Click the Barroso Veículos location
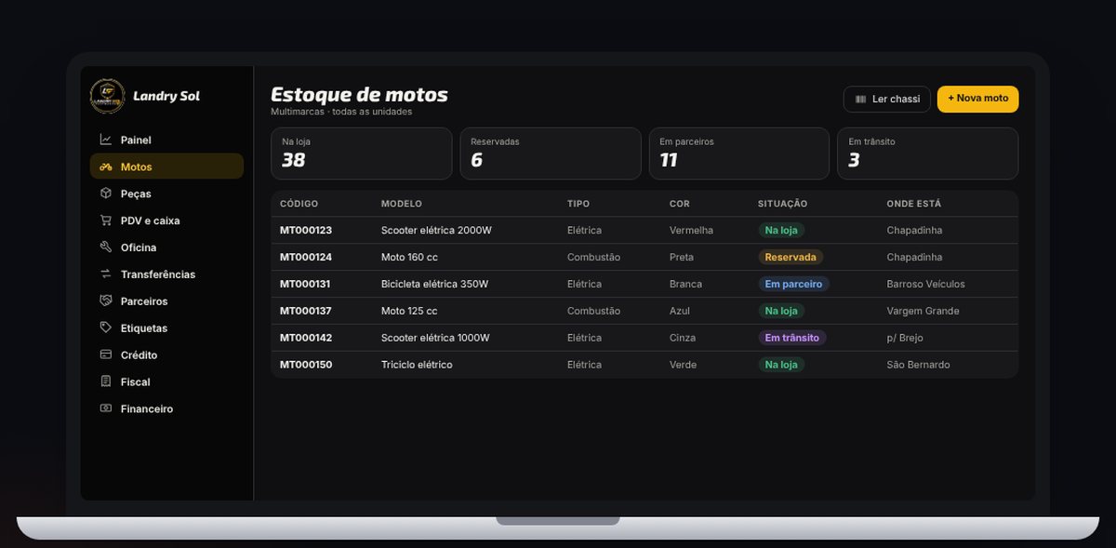Viewport: 1116px width, 548px height. (x=926, y=284)
